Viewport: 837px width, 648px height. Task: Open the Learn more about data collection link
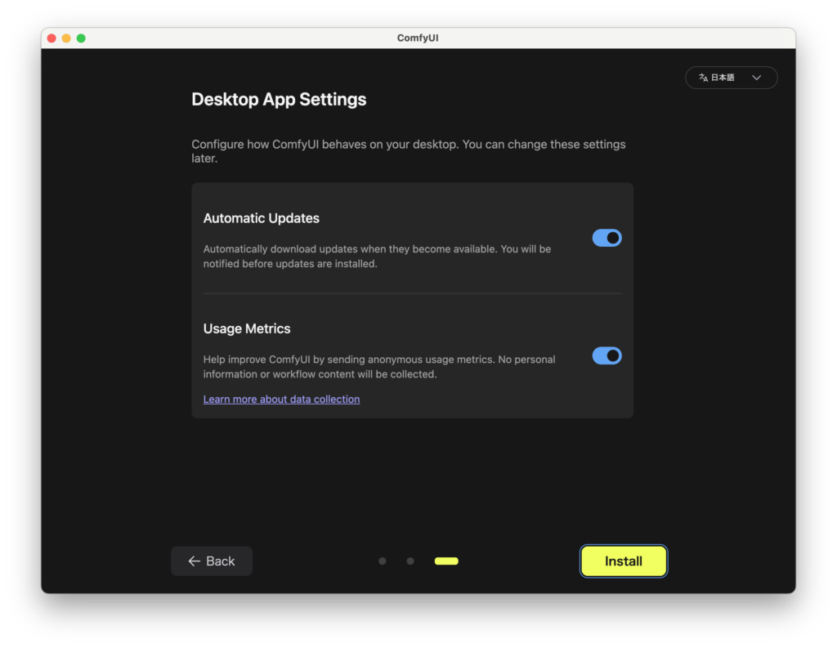pos(281,399)
